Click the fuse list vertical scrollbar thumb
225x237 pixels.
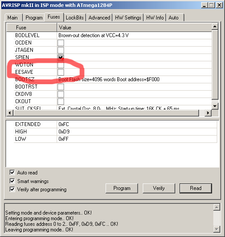(215, 65)
